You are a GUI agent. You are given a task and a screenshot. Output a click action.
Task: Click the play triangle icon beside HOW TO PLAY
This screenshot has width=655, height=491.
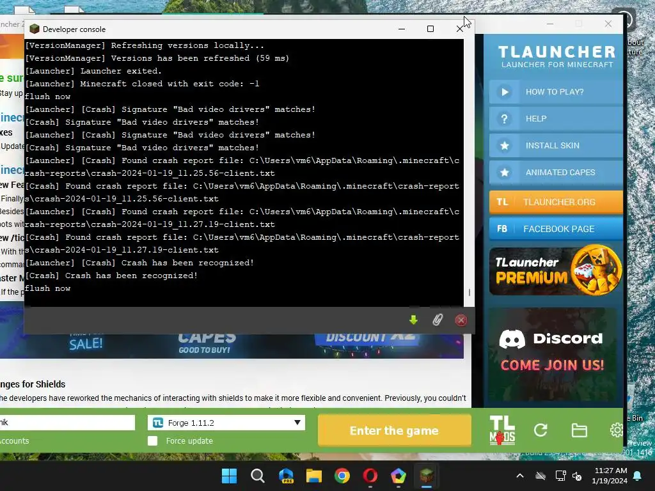click(505, 92)
